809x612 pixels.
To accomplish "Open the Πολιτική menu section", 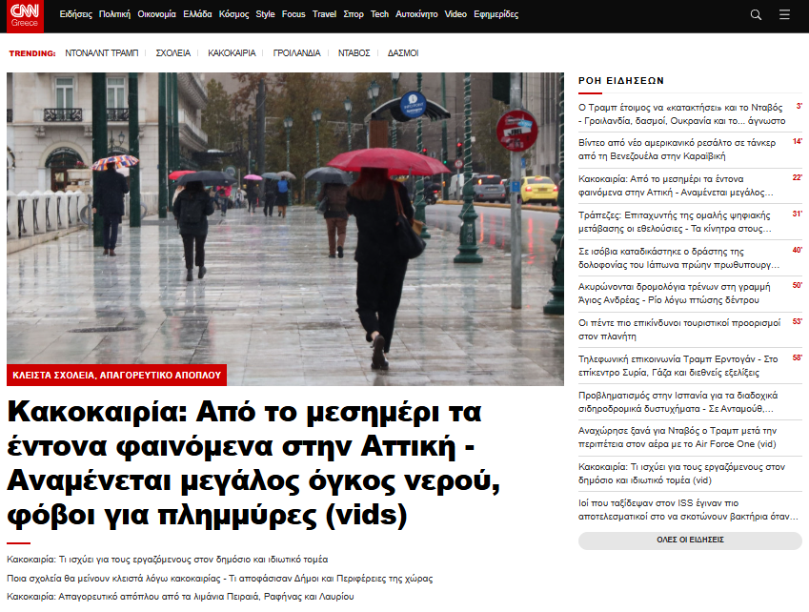I will (x=114, y=14).
